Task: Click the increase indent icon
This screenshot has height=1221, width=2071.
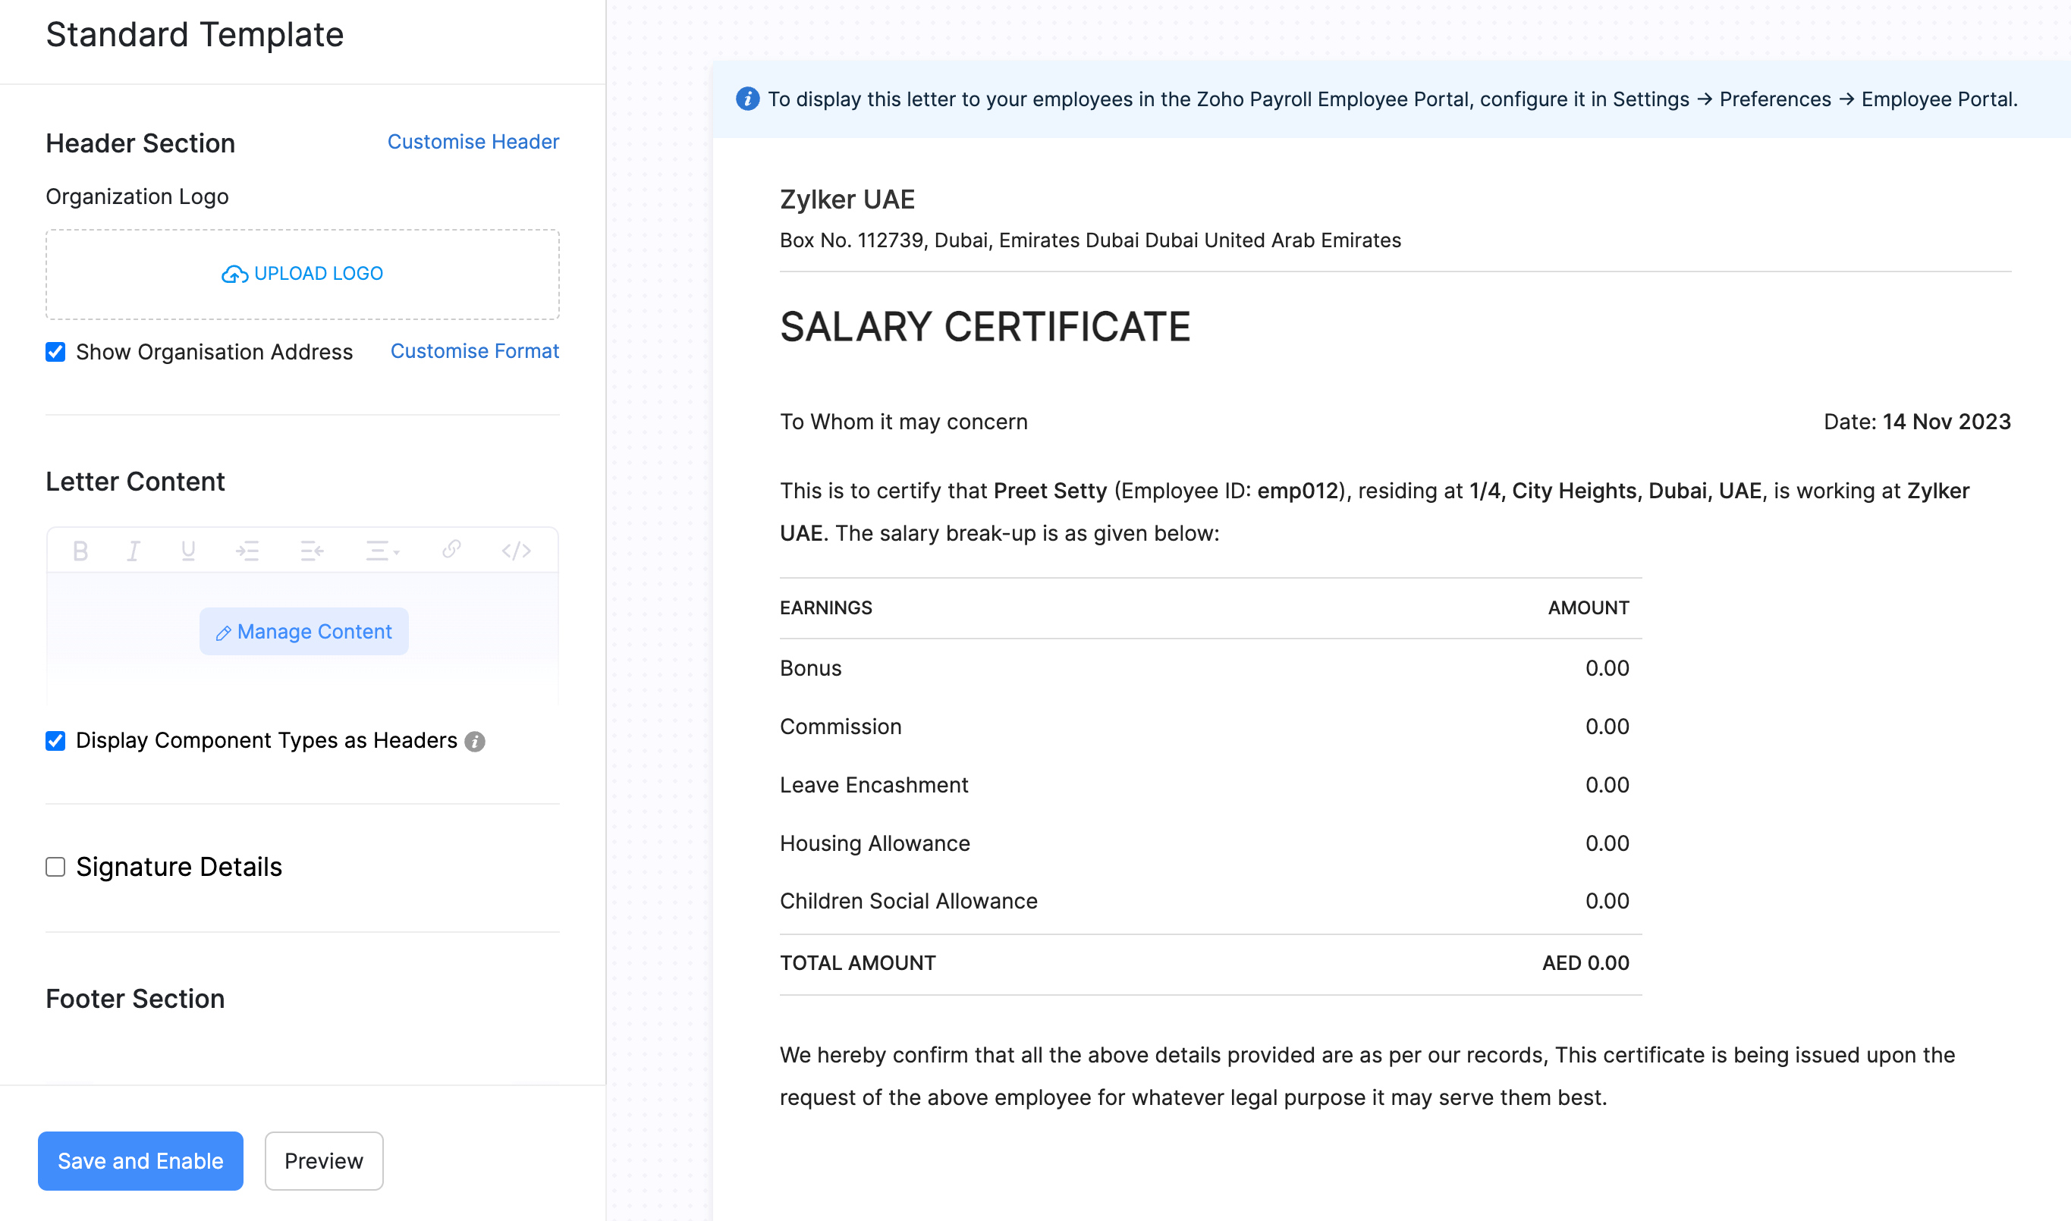Action: (x=247, y=551)
